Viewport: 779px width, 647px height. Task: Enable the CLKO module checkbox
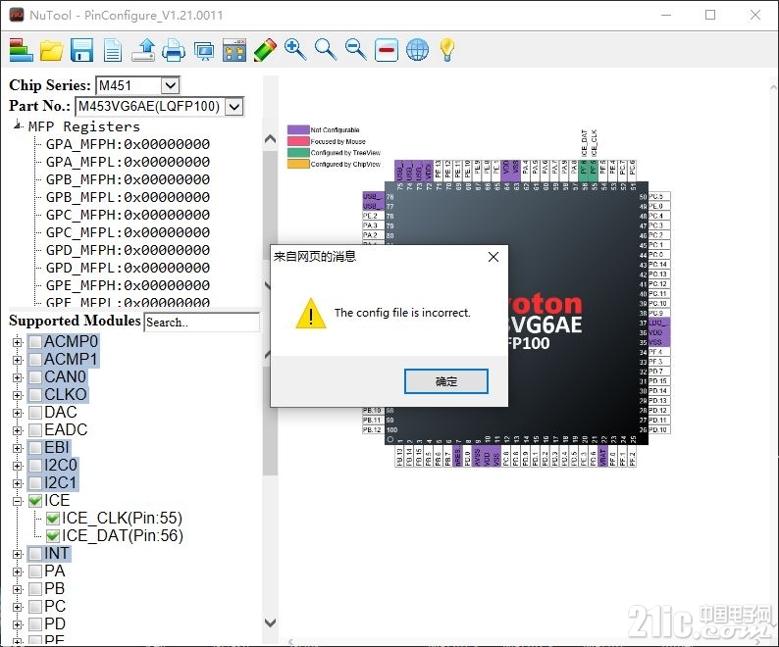pos(35,395)
